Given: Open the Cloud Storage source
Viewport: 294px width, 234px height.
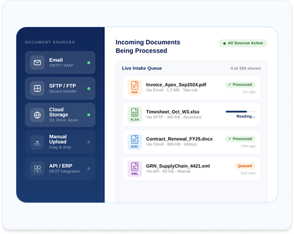Looking at the screenshot, I should 60,115.
